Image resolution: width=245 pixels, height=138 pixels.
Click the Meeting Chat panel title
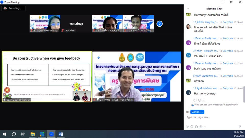[x=214, y=9]
